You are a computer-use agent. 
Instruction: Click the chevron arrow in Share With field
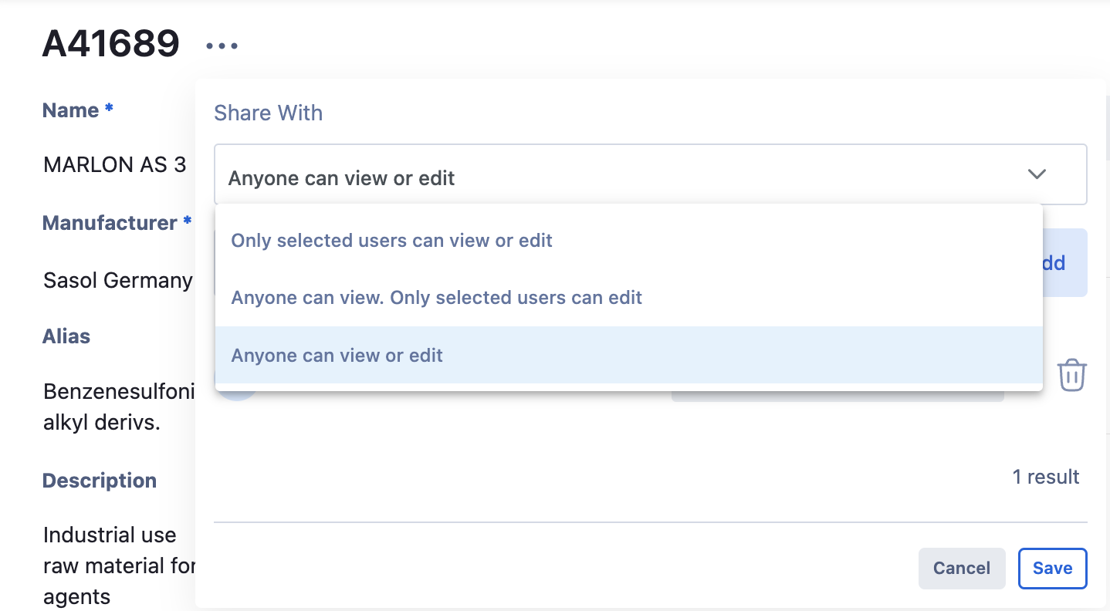(1037, 174)
